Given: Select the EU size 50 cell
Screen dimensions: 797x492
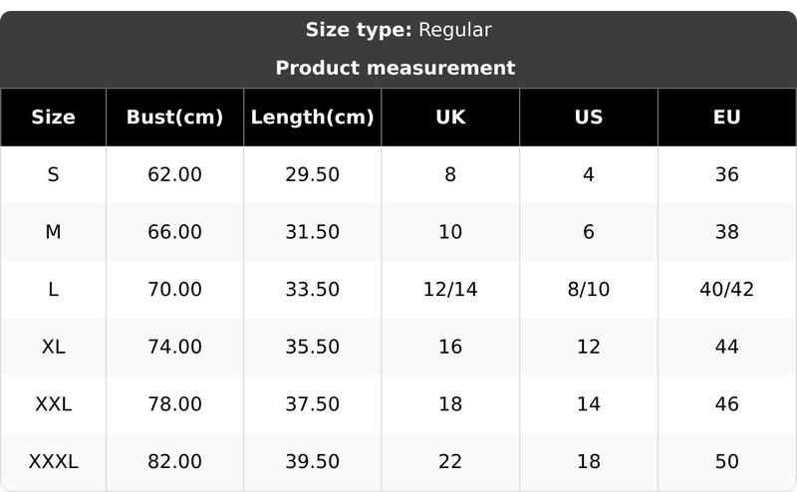Looking at the screenshot, I should [x=727, y=462].
